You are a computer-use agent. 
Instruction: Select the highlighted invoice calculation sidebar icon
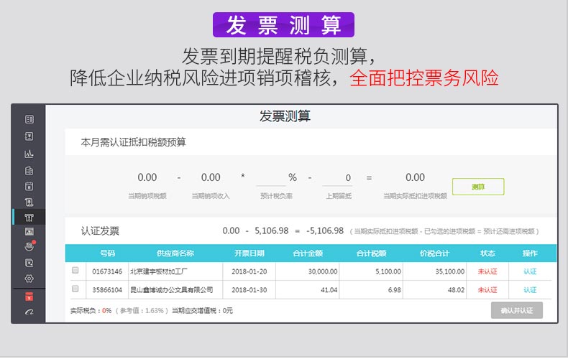pos(29,217)
